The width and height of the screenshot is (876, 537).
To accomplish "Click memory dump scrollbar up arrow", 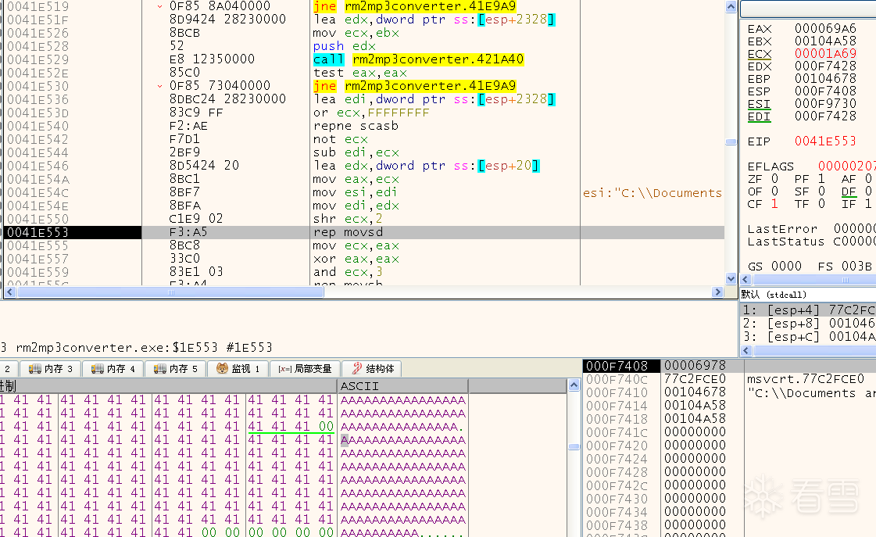I will click(574, 385).
